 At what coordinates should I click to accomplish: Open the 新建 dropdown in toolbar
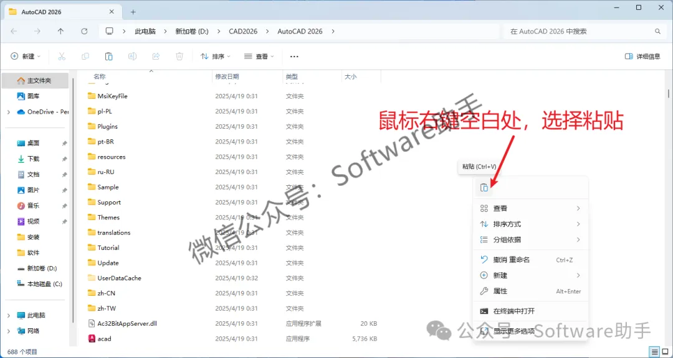(26, 56)
